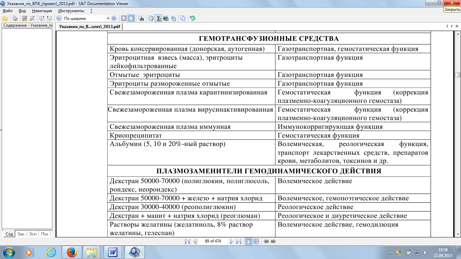Select the fit whole page view icon
Image resolution: width=461 pixels, height=259 pixels.
click(x=124, y=18)
